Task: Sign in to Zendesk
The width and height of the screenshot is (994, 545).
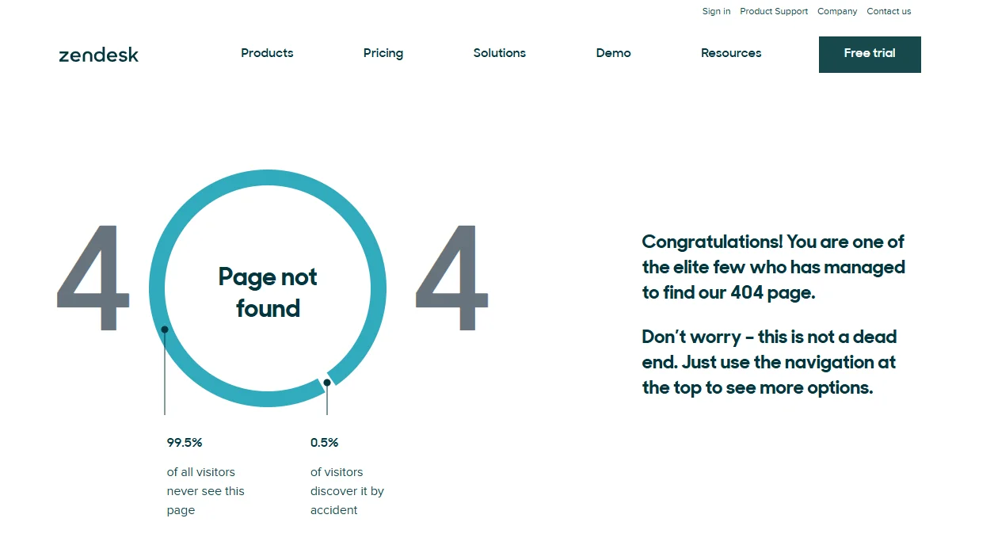Action: [715, 11]
